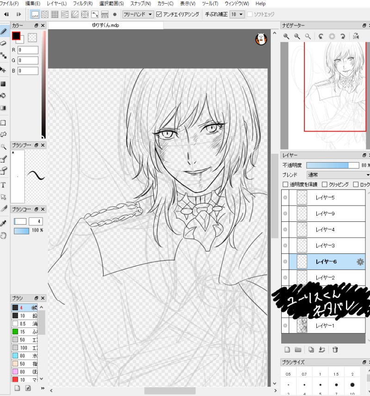Enable grid snap

pos(55,14)
